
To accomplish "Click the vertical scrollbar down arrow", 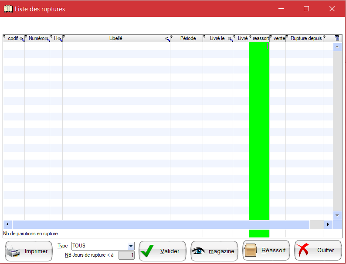I will [x=337, y=215].
